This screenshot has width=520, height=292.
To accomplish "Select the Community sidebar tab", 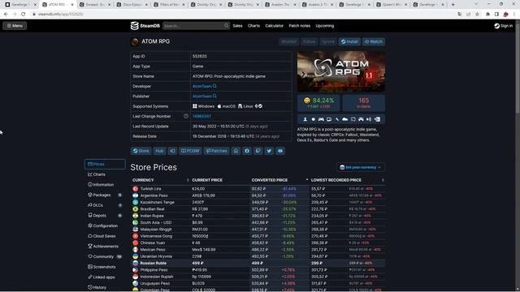I will 105,256.
